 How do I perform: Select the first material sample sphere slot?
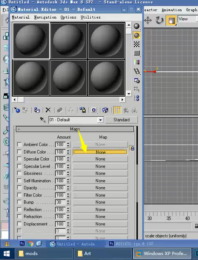(x=31, y=41)
